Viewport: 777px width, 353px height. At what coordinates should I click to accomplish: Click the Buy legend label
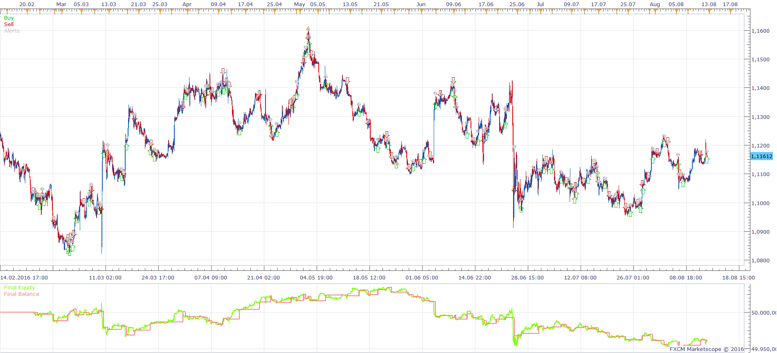point(9,18)
